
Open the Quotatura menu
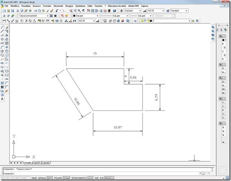coord(80,6)
